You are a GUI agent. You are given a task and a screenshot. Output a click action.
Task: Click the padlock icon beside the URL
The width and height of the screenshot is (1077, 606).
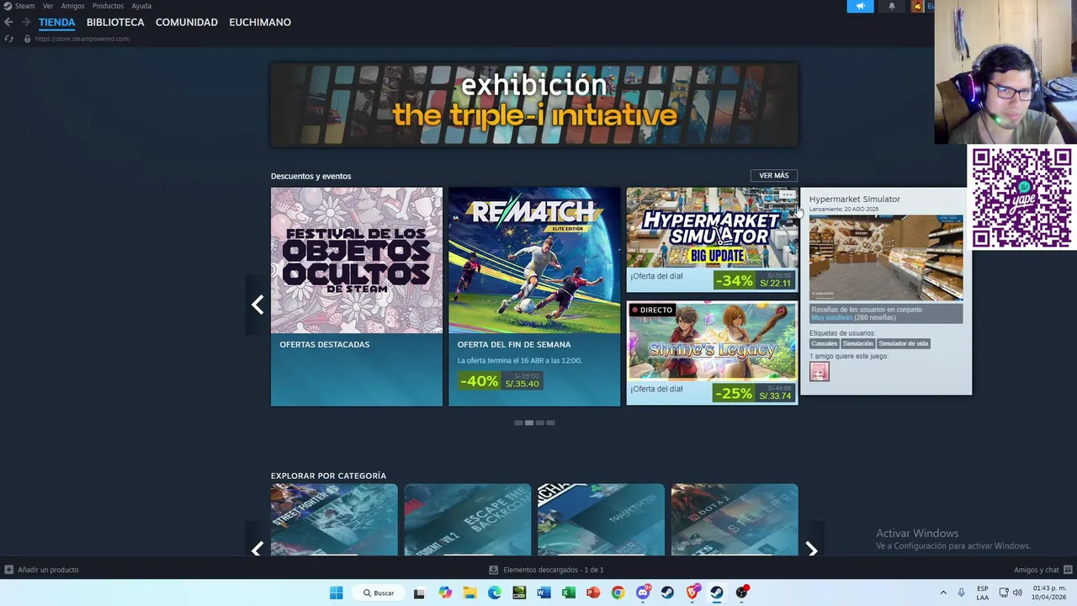point(27,39)
